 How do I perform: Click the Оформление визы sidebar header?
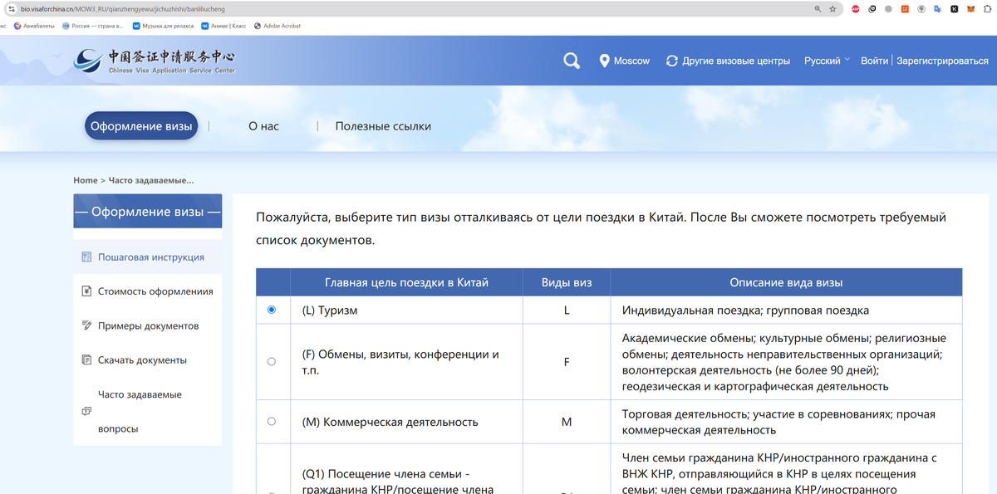148,212
